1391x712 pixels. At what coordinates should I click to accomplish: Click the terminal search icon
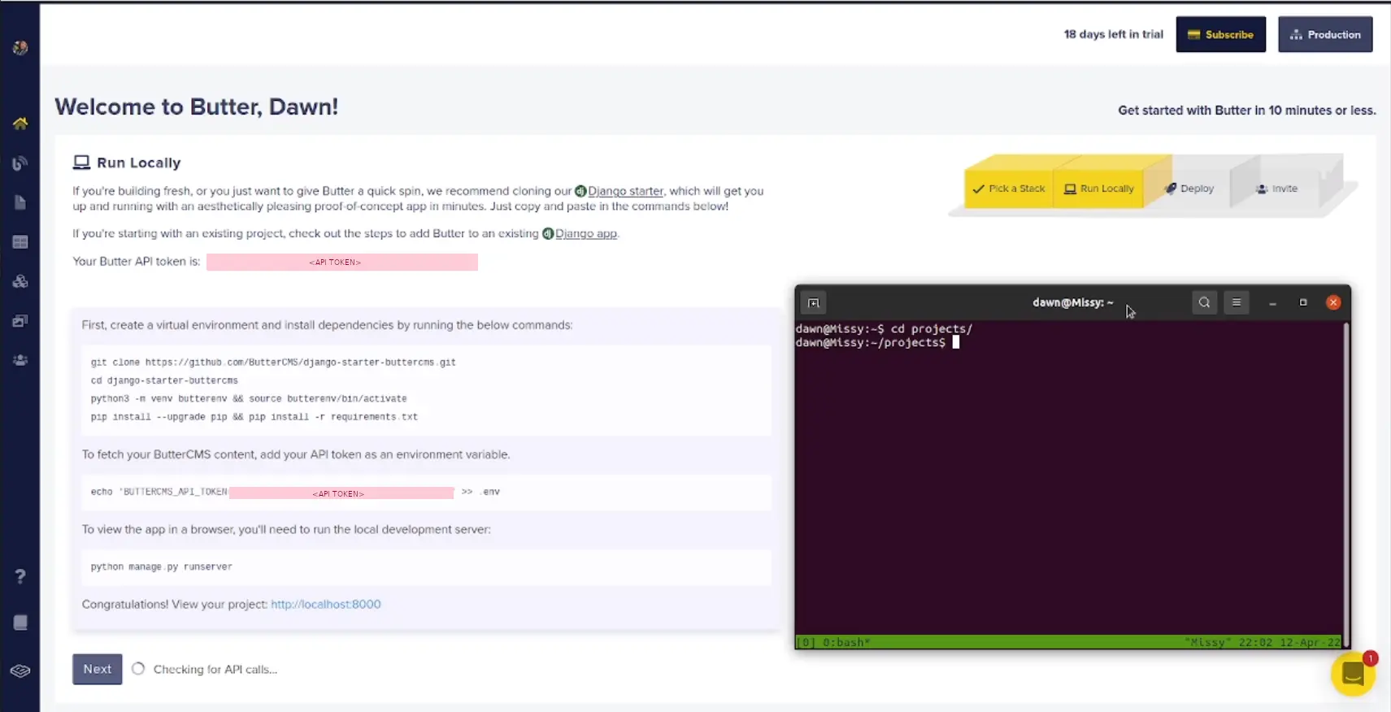pyautogui.click(x=1204, y=302)
